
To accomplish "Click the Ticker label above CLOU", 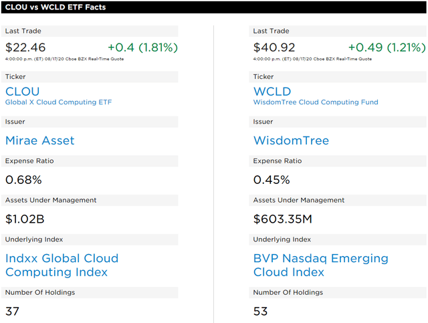I will pos(15,77).
